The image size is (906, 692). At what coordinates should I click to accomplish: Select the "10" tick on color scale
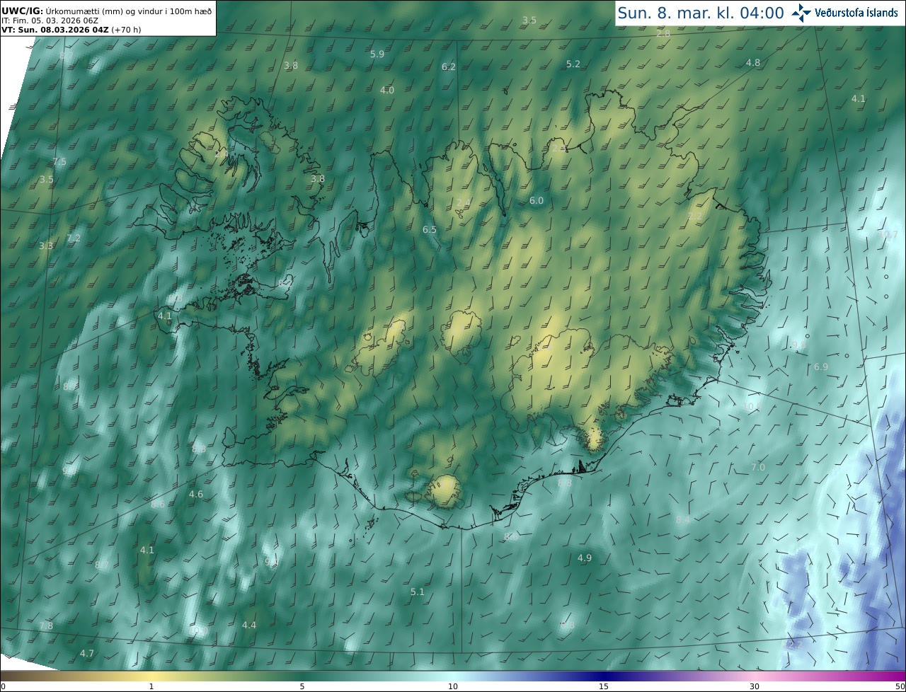tap(453, 686)
